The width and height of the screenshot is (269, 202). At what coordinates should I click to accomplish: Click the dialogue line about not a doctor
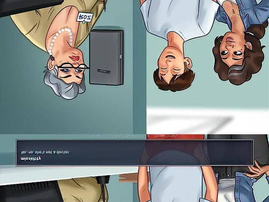43,151
